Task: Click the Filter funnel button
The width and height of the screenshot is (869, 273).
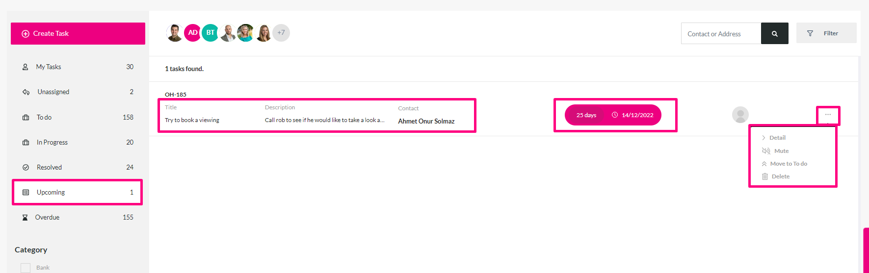Action: tap(826, 33)
